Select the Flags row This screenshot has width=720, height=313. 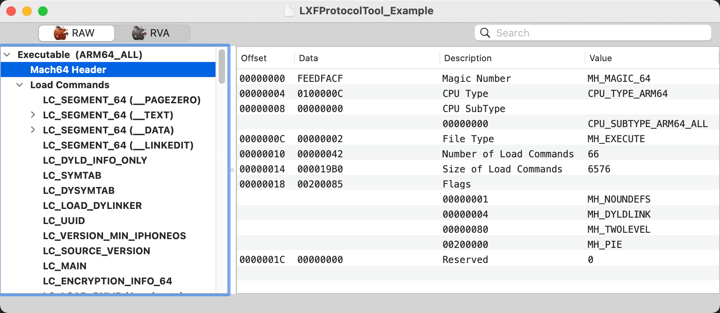coord(478,184)
